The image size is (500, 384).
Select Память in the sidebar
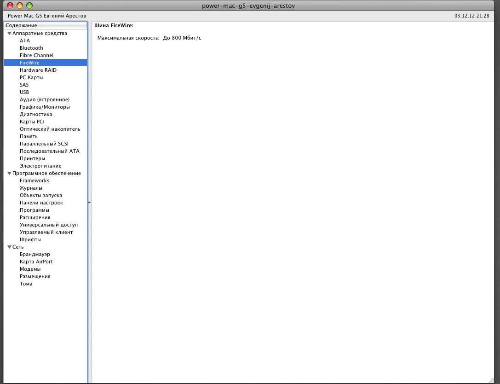pos(29,136)
